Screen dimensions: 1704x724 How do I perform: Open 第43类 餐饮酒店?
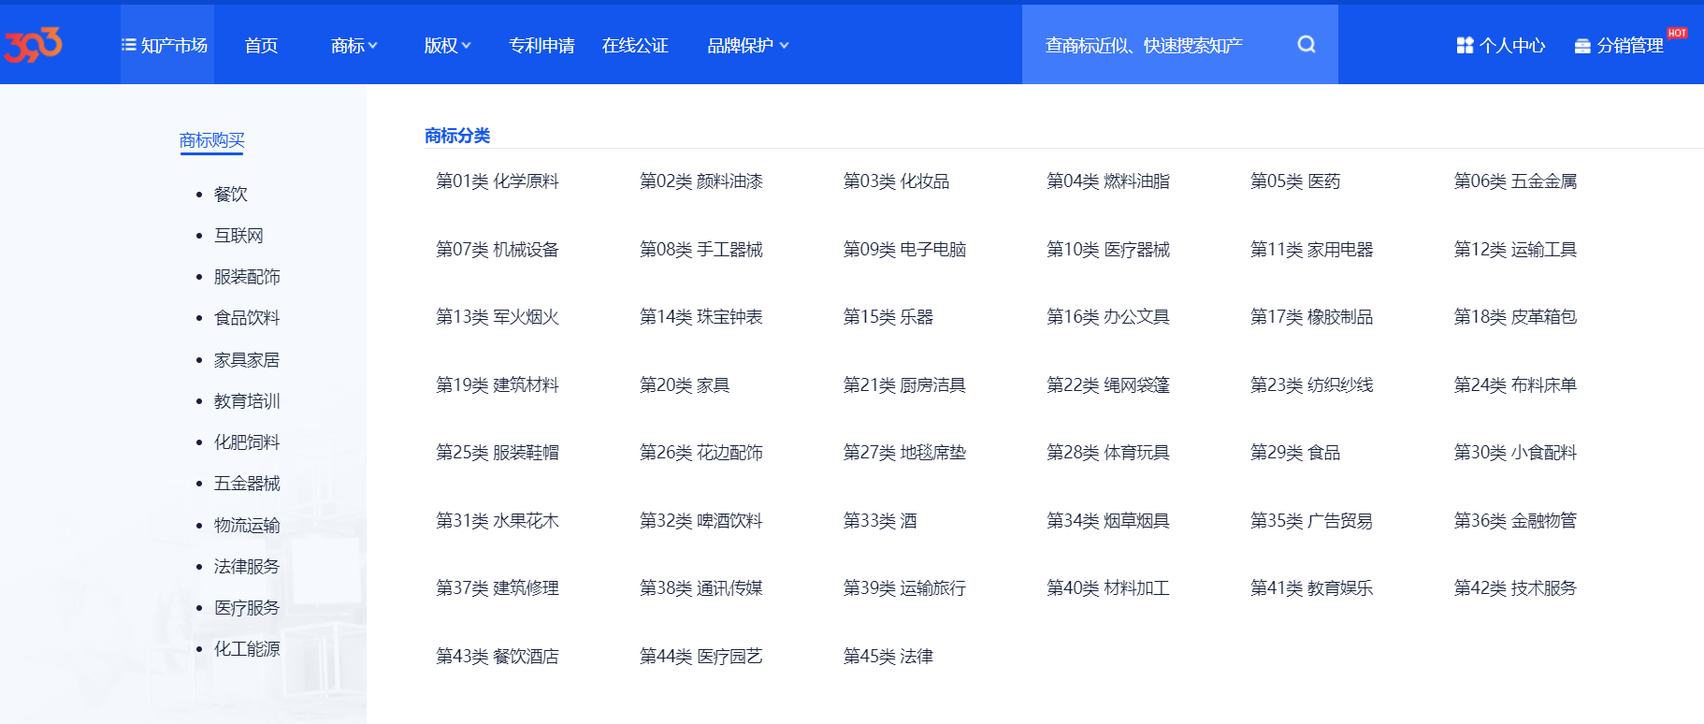pos(498,657)
